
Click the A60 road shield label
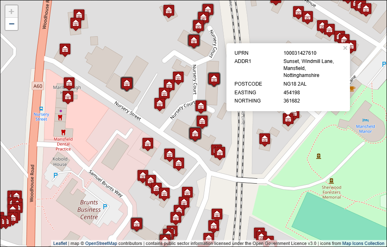tap(37, 86)
